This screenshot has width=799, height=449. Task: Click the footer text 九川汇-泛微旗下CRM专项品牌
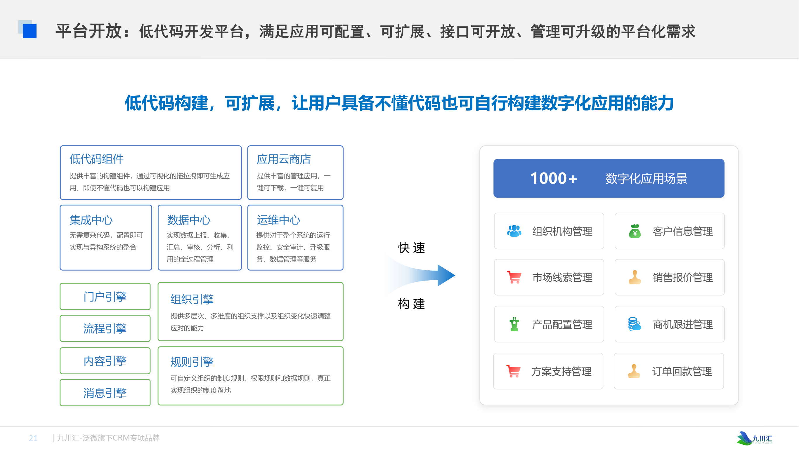pyautogui.click(x=108, y=438)
